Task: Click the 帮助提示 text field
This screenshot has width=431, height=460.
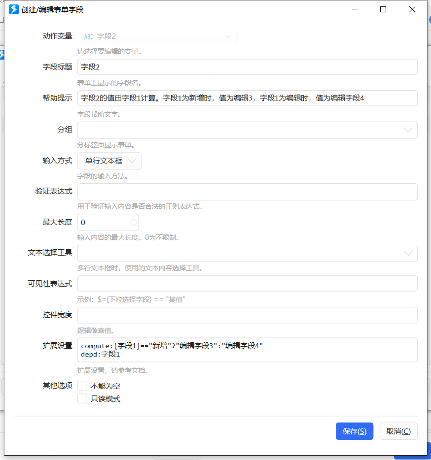Action: [x=247, y=98]
